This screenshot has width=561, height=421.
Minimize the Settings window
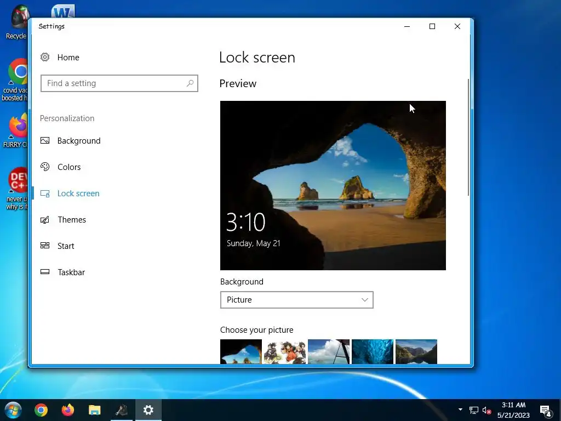[407, 26]
